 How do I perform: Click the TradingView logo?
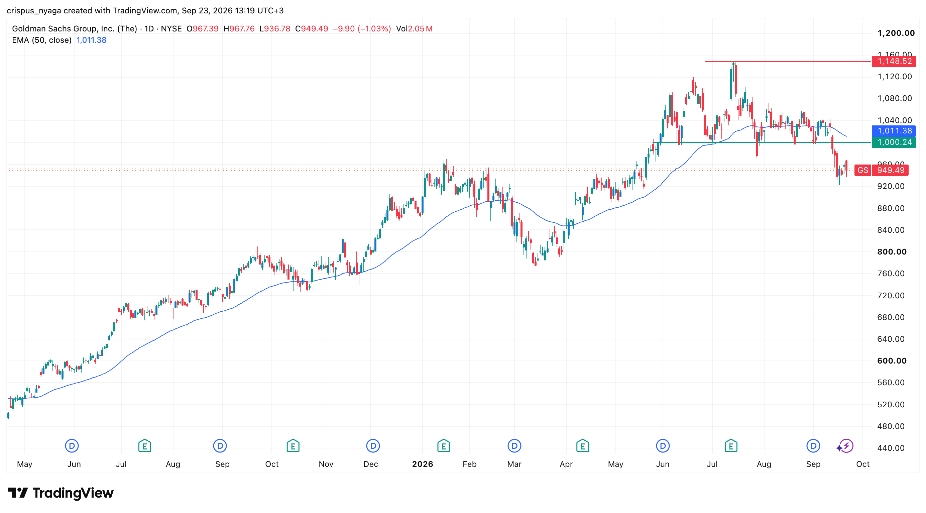pos(61,493)
